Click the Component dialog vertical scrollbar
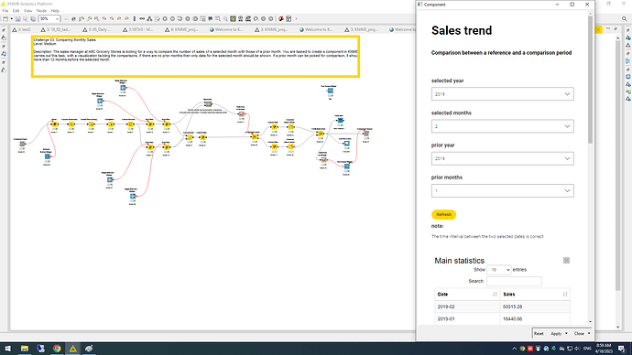 pos(590,81)
